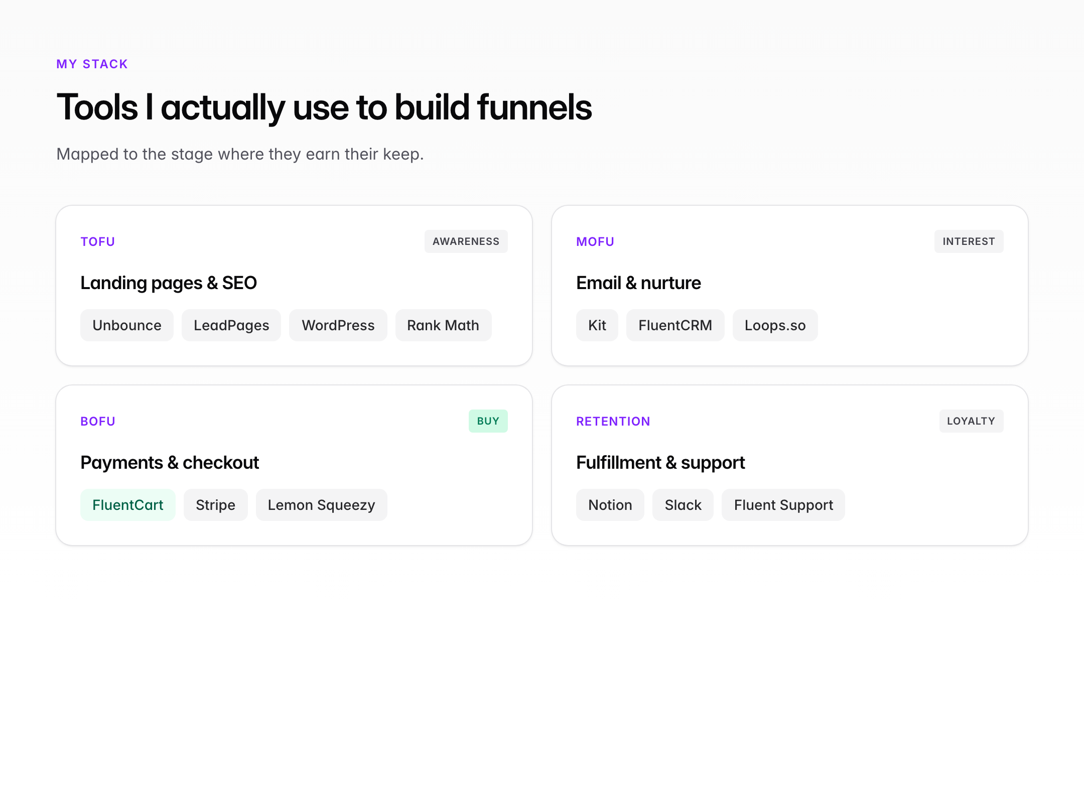1084x803 pixels.
Task: Click the INTEREST badge
Action: pos(969,241)
